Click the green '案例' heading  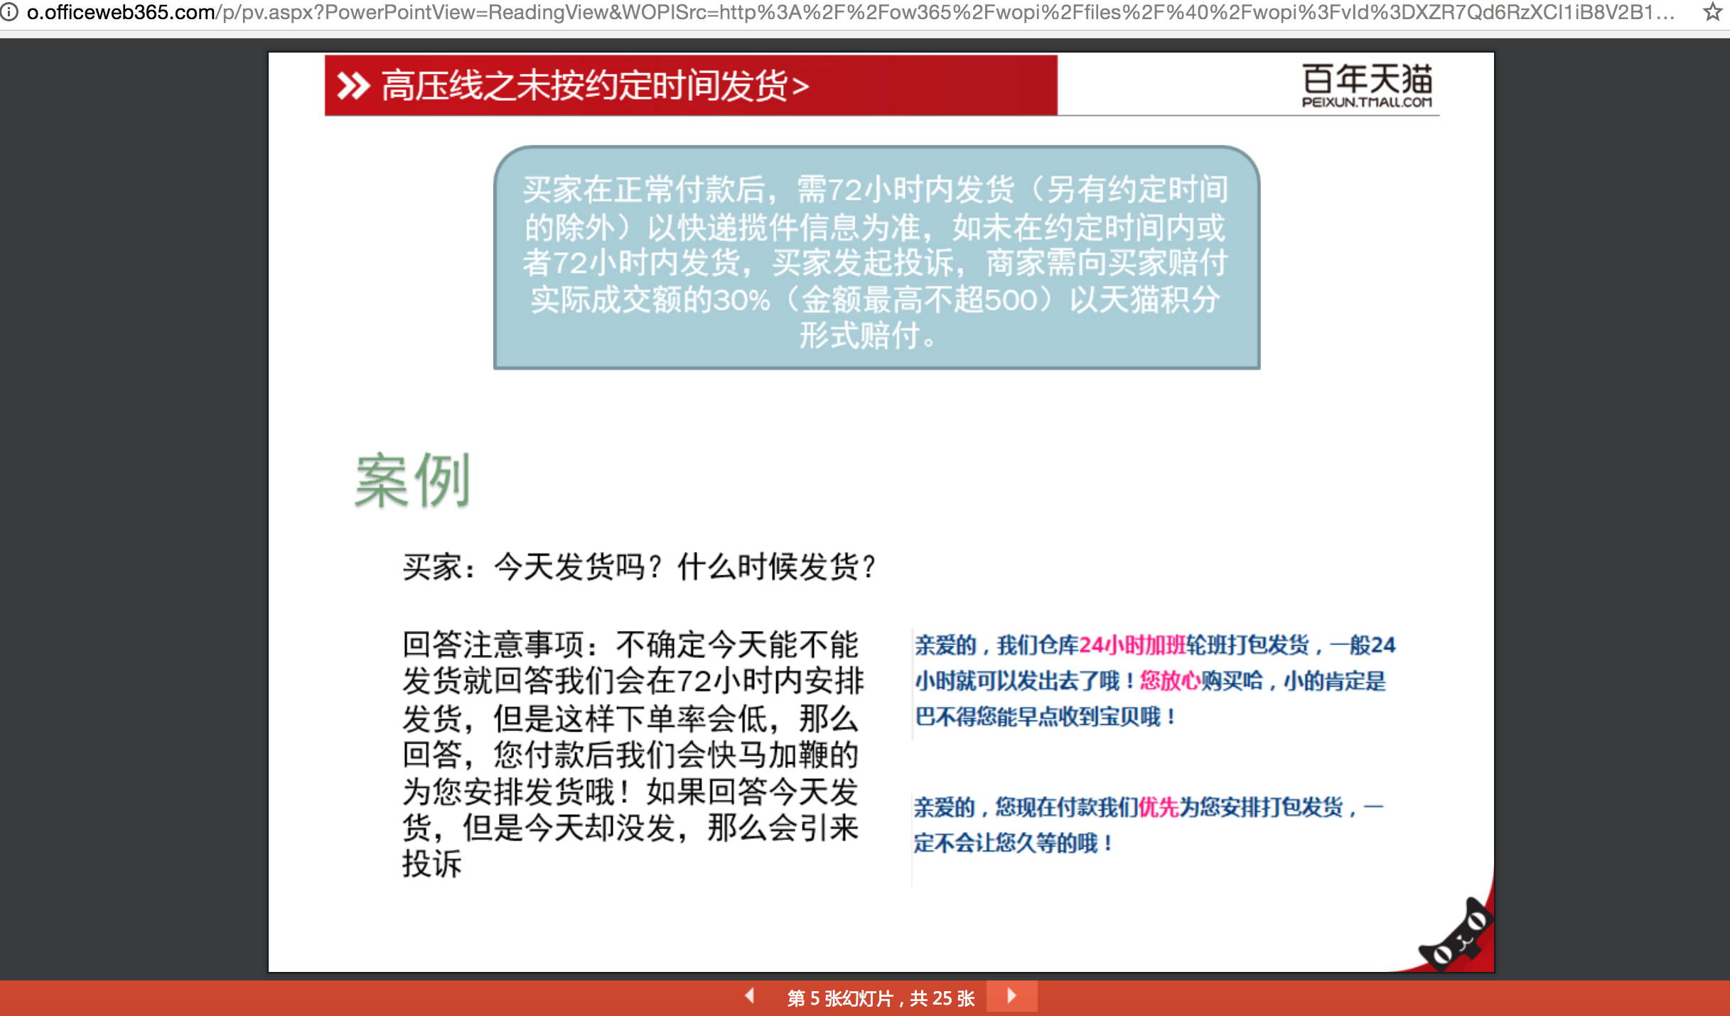pyautogui.click(x=412, y=481)
